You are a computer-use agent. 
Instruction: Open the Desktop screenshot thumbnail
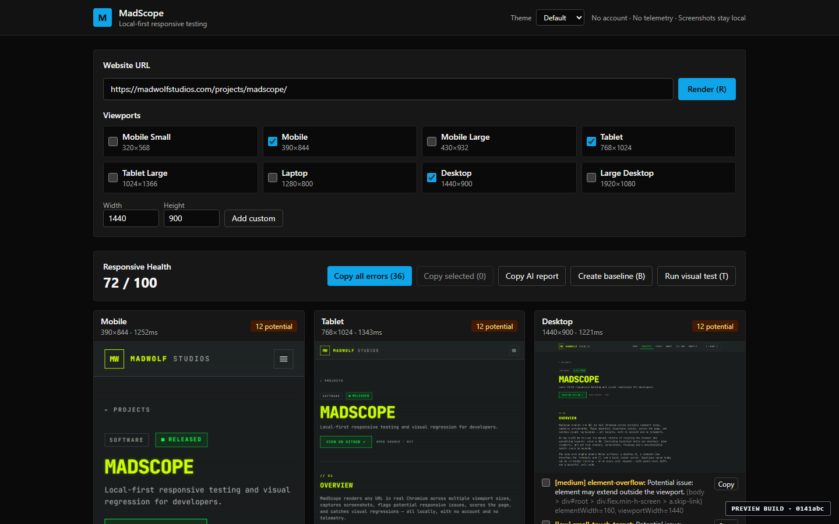[x=640, y=407]
